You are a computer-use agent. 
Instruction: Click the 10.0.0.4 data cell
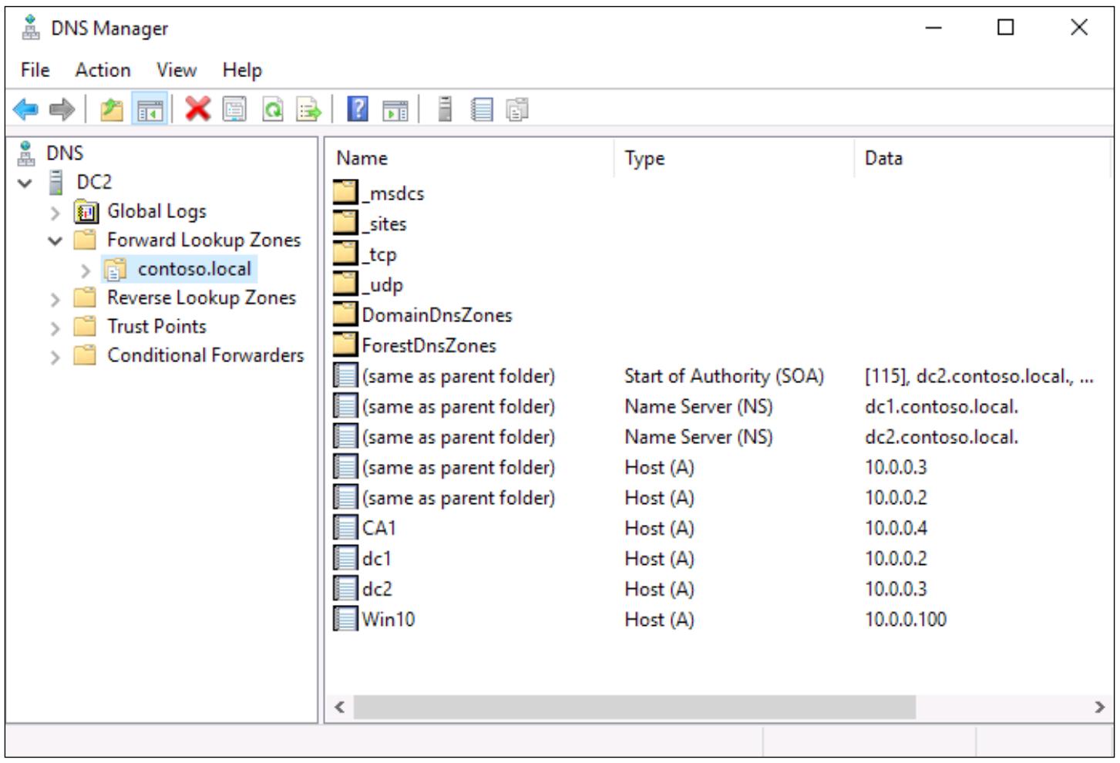click(896, 528)
